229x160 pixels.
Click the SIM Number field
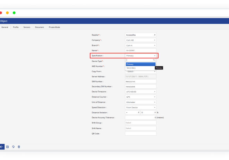[140, 81]
